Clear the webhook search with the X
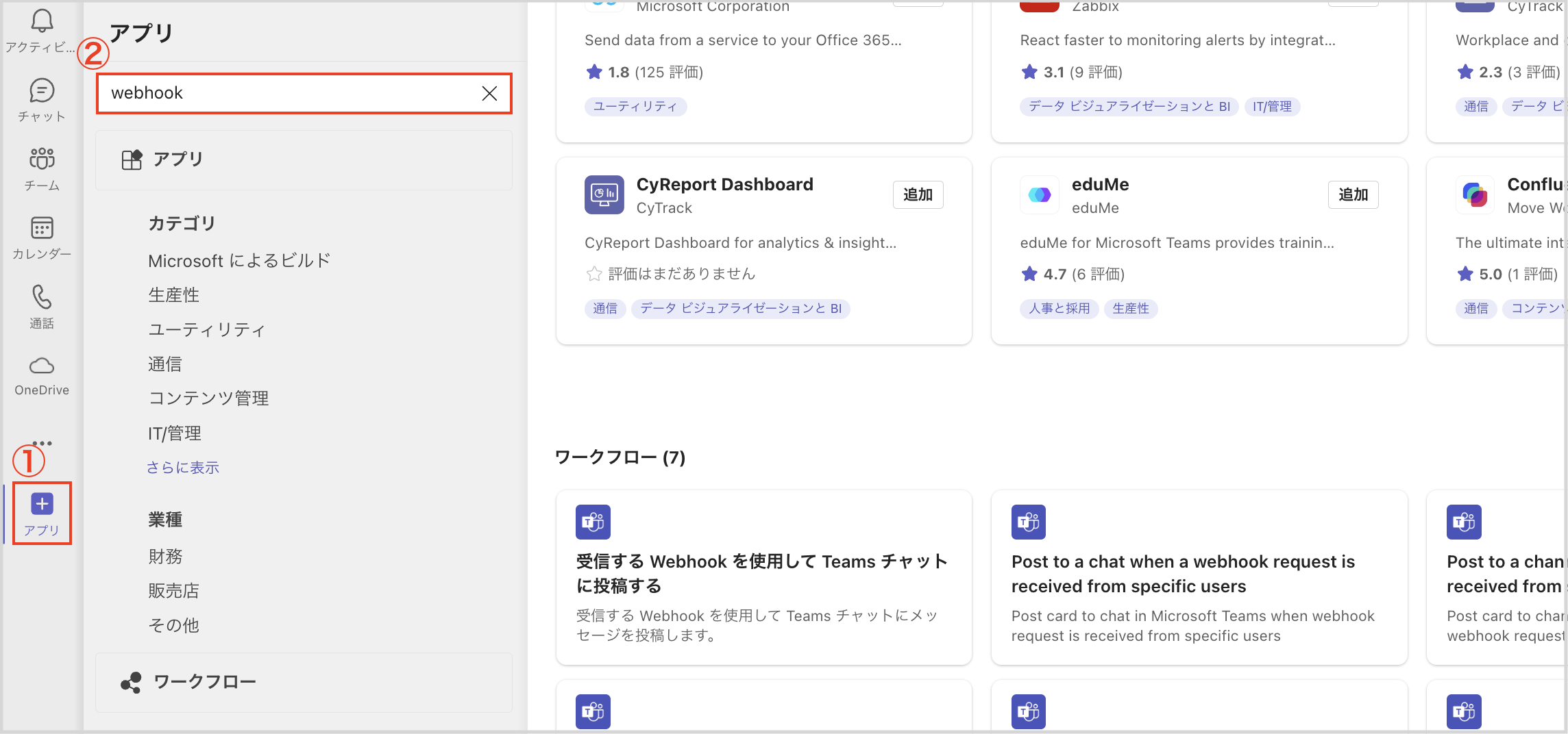1568x734 pixels. pos(489,93)
